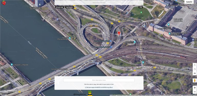Zoom in with the plus button
The height and width of the screenshot is (96, 197).
(x=195, y=88)
